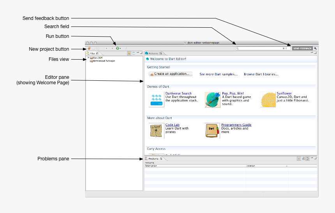Viewport: 335px width, 213px height.
Task: Sort by the Description column header
Action: click(195, 166)
